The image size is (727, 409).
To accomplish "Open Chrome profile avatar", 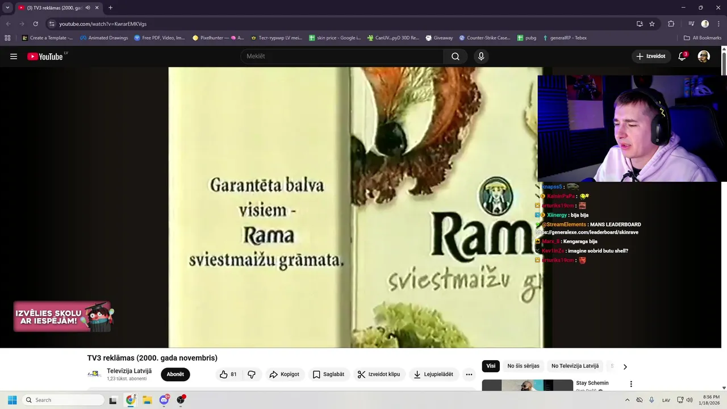I will (x=705, y=24).
